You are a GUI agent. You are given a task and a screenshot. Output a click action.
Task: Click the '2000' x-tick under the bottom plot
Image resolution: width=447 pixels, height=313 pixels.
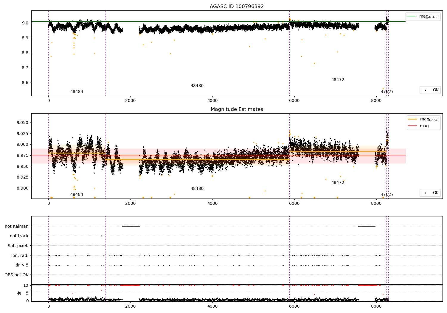pos(131,306)
